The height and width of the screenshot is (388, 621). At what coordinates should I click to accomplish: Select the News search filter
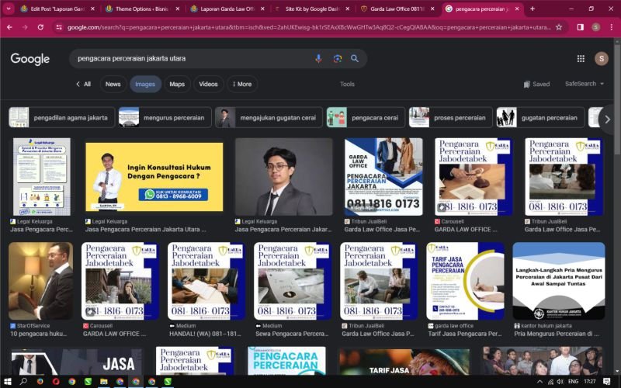(113, 84)
